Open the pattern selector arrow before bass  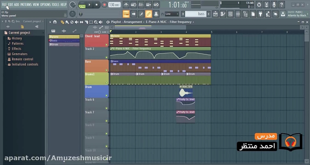click(x=183, y=14)
